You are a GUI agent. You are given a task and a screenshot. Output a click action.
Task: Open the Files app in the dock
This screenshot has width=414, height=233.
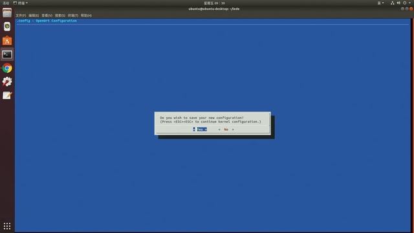(x=7, y=13)
